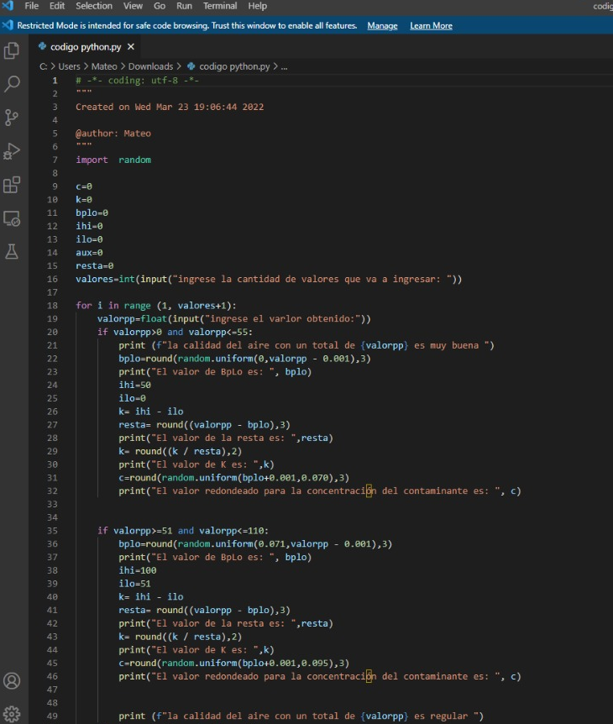Image resolution: width=613 pixels, height=724 pixels.
Task: Click the Mateo breadcrumb segment
Action: (104, 66)
